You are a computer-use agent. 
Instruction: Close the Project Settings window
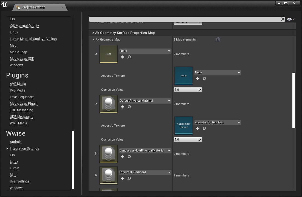coord(295,3)
